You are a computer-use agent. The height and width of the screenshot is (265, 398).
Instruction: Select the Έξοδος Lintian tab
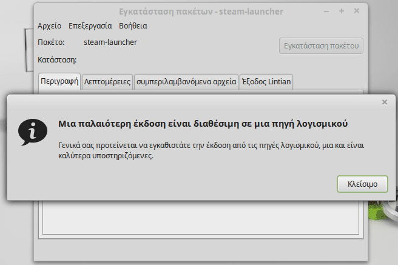(266, 82)
